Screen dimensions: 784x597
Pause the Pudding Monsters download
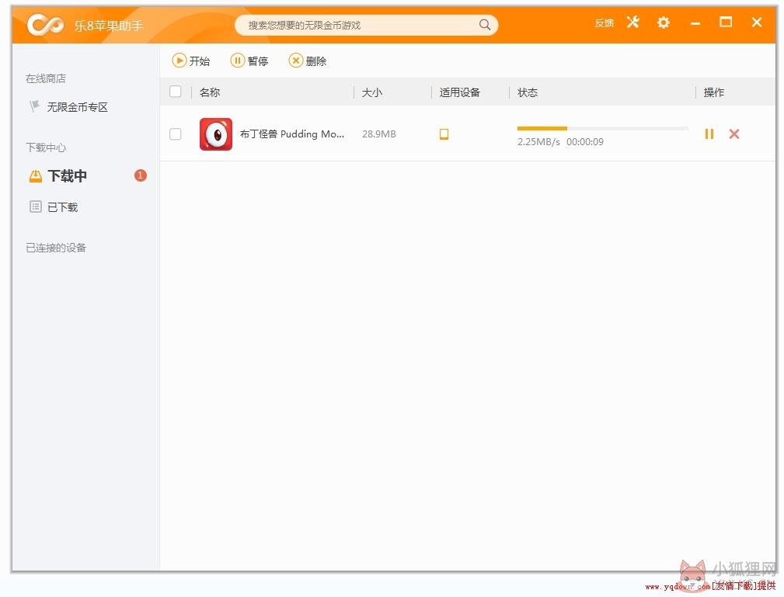(x=709, y=134)
